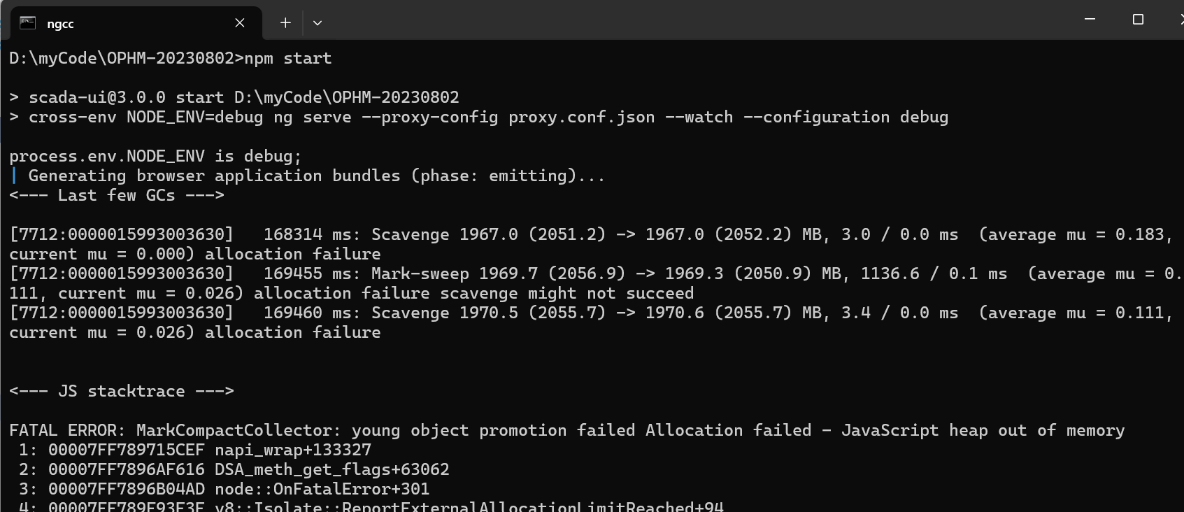This screenshot has width=1184, height=512.
Task: Click the cross-env NODE_ENV=debug ng serve line
Action: click(479, 117)
